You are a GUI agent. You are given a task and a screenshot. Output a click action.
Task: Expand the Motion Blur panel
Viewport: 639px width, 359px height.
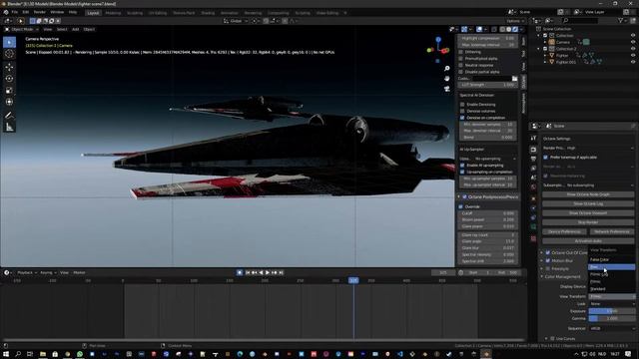542,260
